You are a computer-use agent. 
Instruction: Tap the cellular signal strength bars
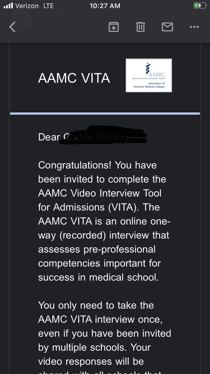[8, 6]
